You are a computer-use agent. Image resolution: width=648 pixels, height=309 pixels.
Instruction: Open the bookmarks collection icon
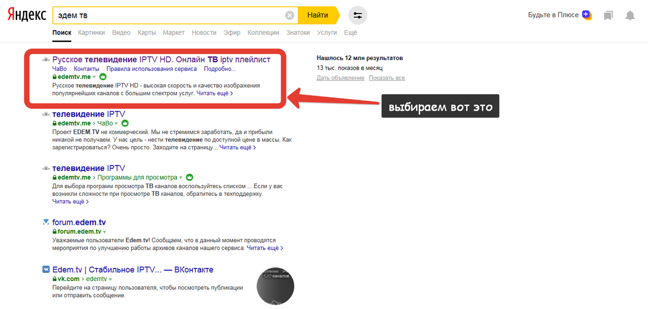point(609,16)
